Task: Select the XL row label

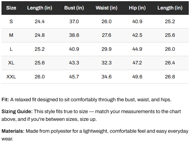Action: pyautogui.click(x=11, y=63)
